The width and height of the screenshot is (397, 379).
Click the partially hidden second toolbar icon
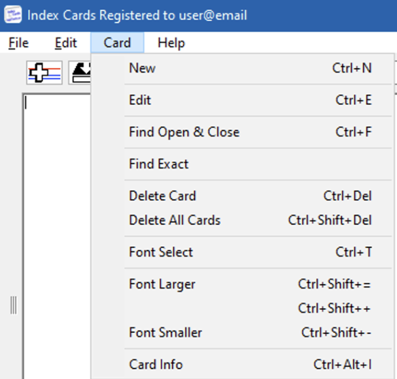pos(79,73)
